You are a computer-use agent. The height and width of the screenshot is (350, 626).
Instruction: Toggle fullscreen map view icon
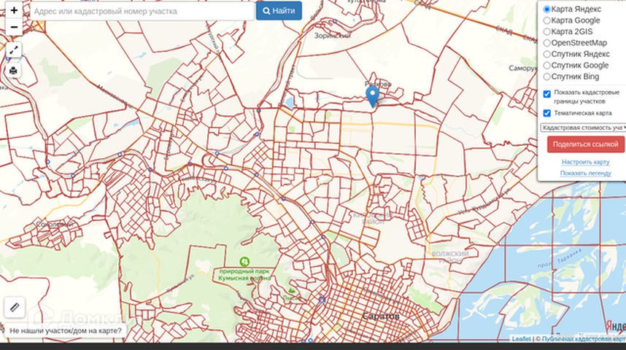click(x=14, y=50)
